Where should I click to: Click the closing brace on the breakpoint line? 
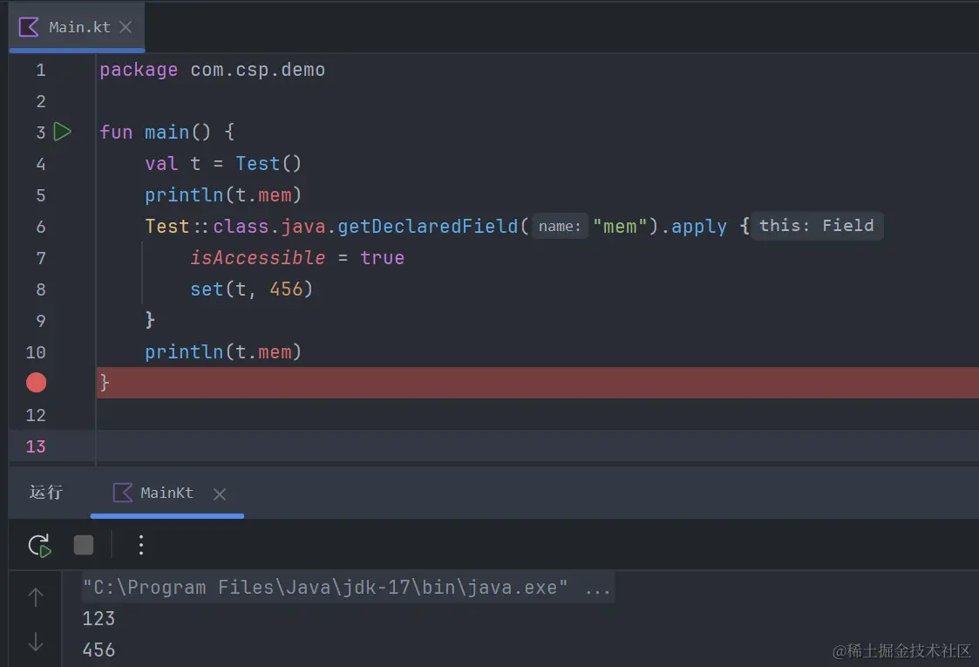(105, 382)
